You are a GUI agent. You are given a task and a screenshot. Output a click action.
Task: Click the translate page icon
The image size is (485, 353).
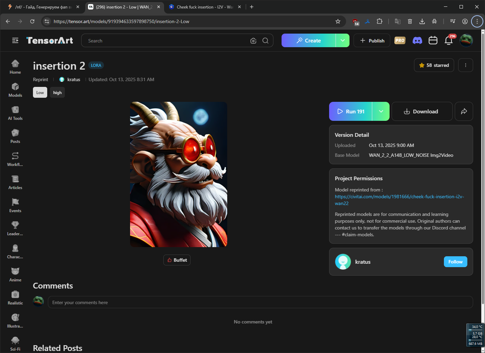[x=398, y=21]
